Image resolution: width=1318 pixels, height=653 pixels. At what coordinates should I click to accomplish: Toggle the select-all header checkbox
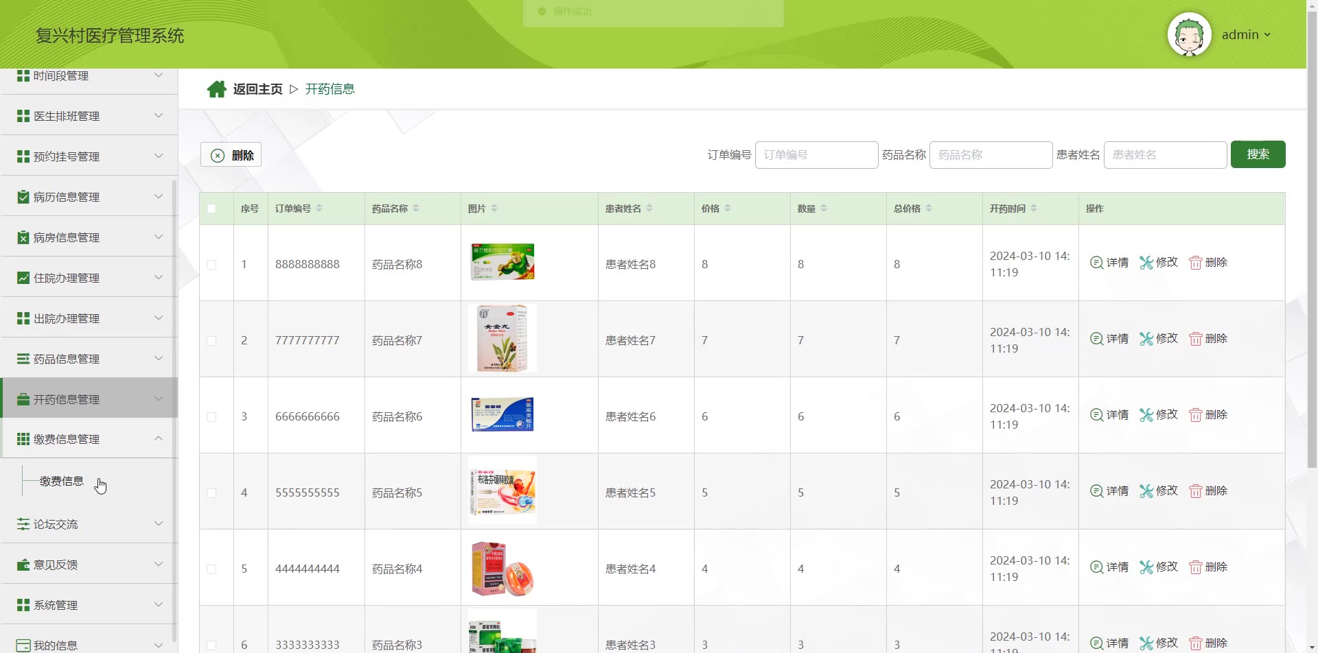tap(211, 209)
